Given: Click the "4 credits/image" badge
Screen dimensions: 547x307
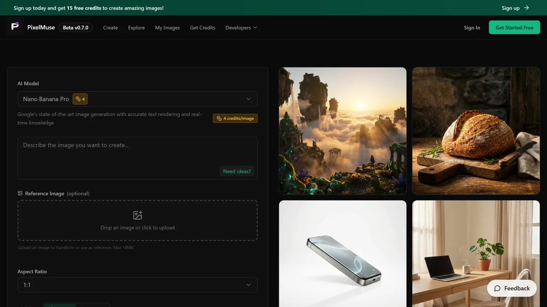Looking at the screenshot, I should pyautogui.click(x=235, y=118).
